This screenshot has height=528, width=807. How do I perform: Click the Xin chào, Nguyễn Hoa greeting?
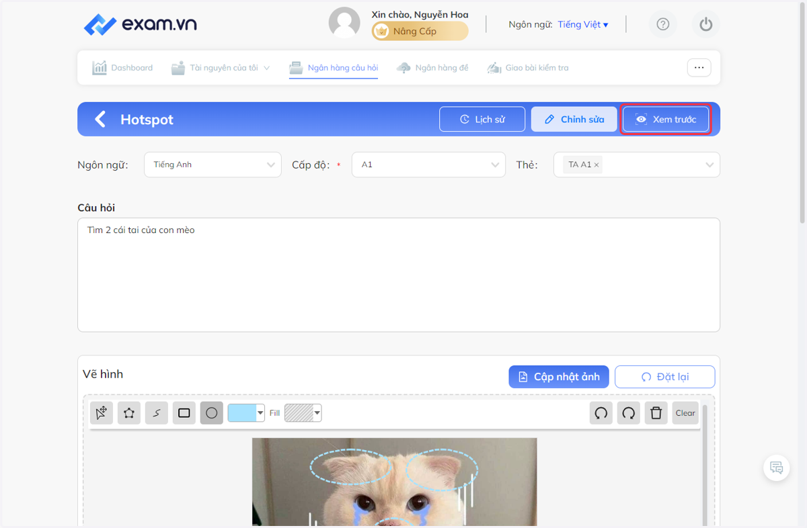point(420,14)
